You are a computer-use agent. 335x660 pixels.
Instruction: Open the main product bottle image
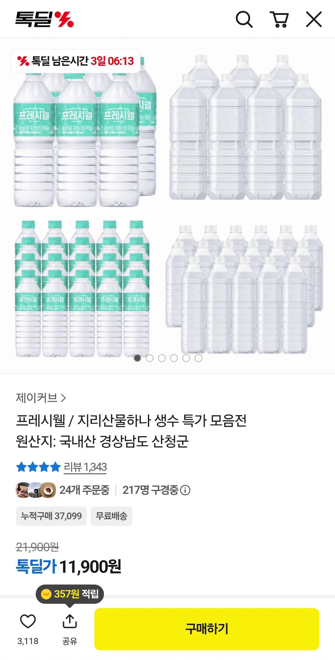coord(167,205)
